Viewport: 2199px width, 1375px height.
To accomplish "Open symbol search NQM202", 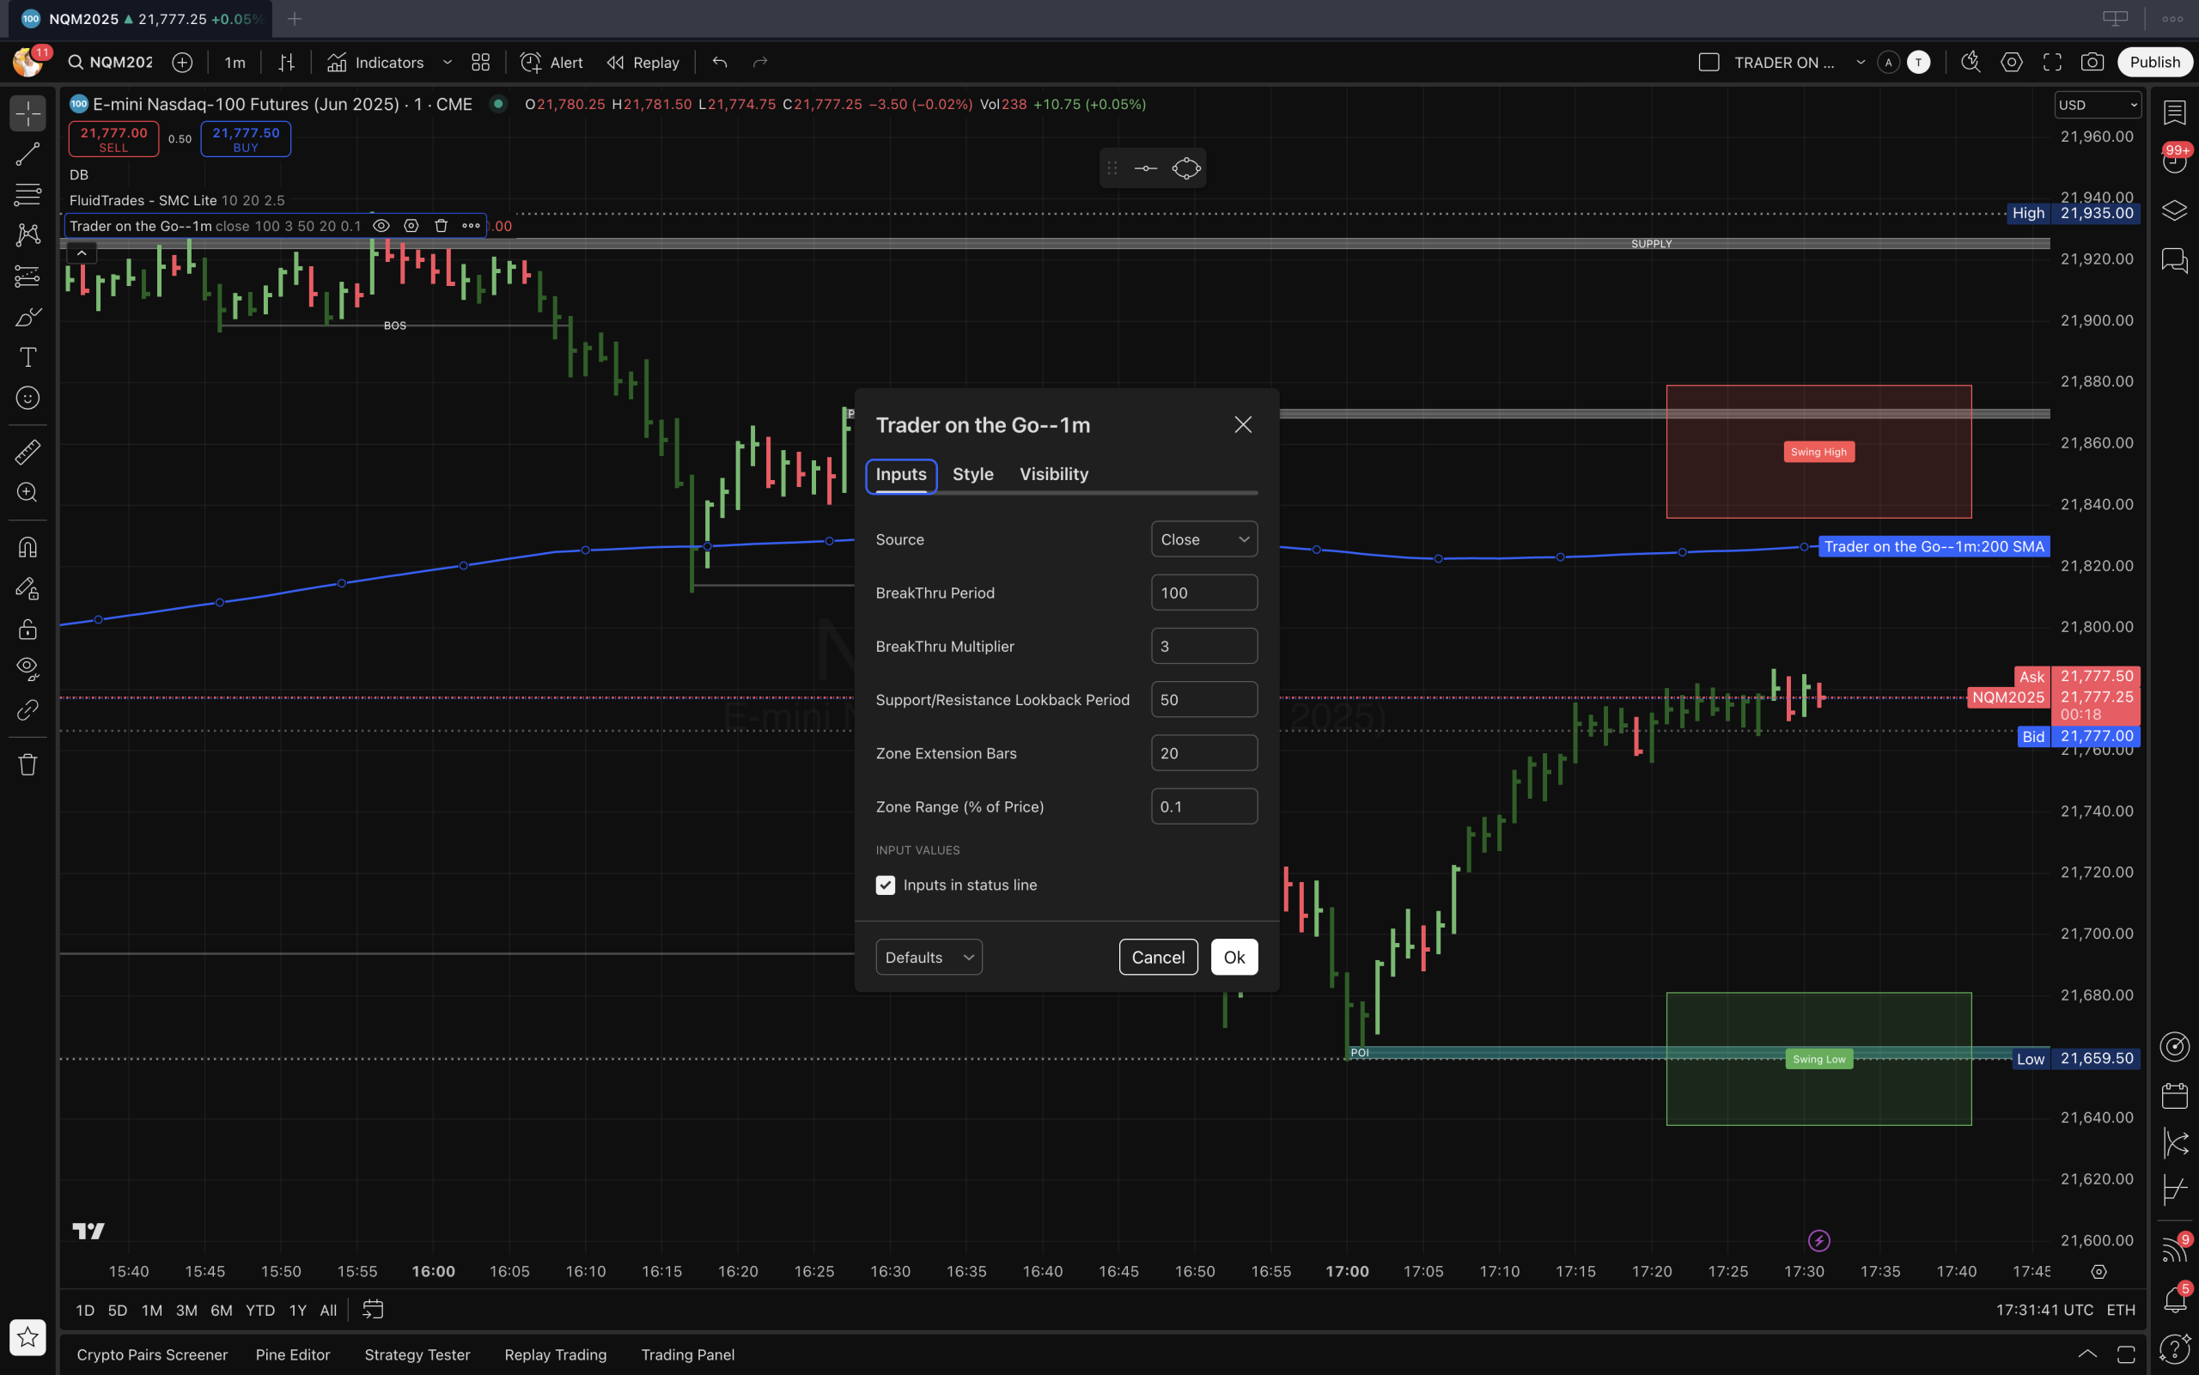I will point(109,62).
